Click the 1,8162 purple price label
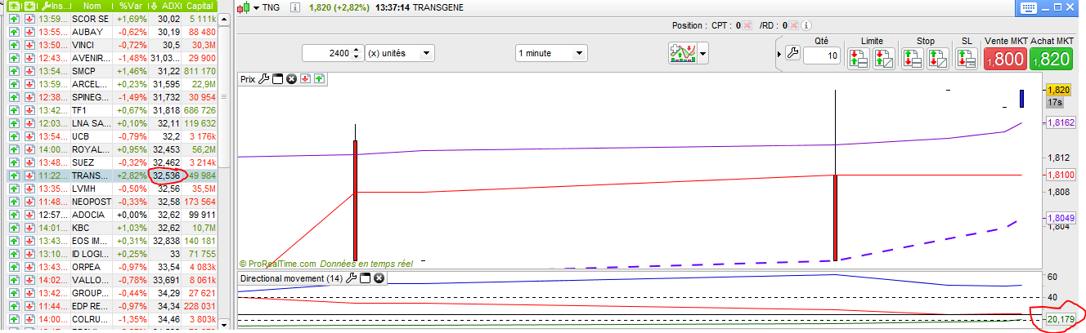The width and height of the screenshot is (1086, 333). point(1060,122)
